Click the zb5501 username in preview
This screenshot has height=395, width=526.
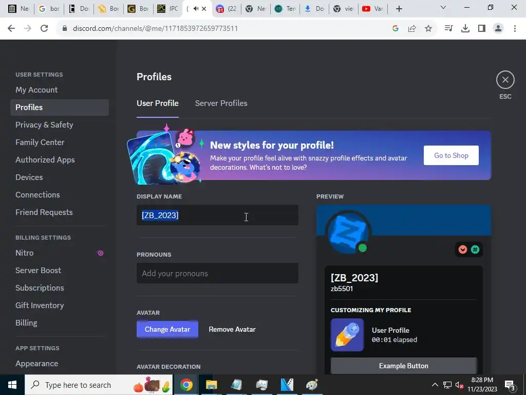(x=342, y=289)
